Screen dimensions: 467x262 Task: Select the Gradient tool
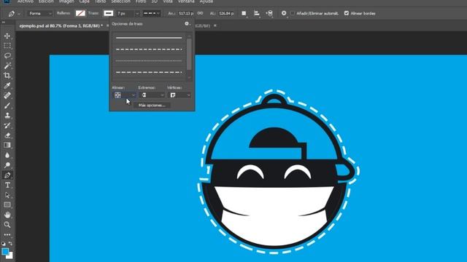[x=7, y=146]
